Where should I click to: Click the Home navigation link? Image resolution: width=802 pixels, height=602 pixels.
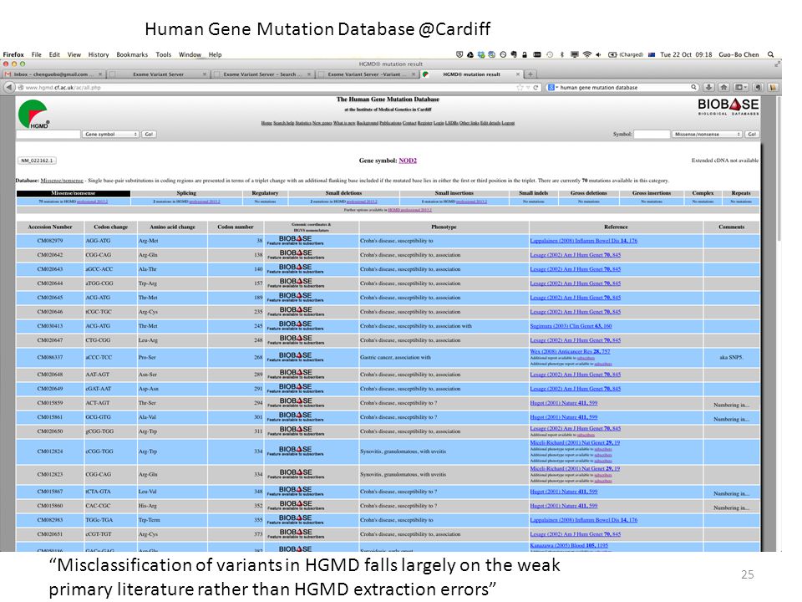tap(266, 123)
